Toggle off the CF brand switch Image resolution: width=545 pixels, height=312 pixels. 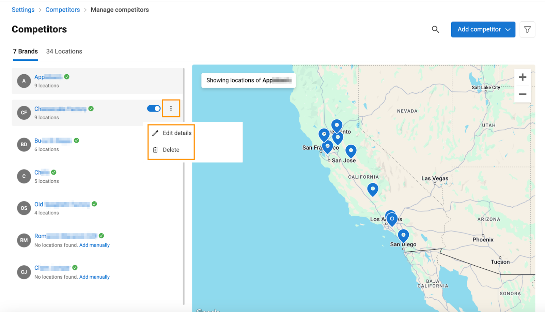pos(154,108)
